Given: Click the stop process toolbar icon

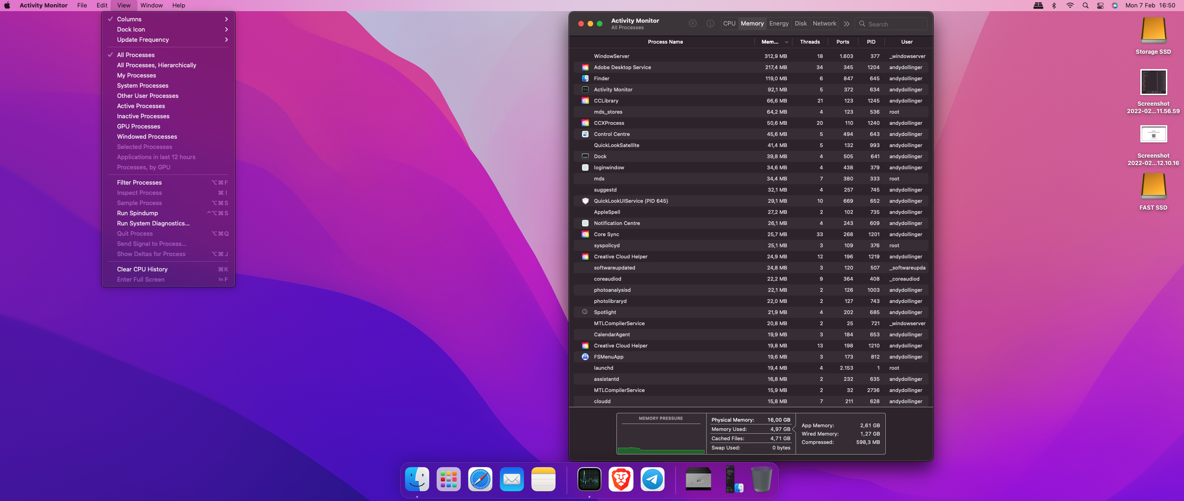Looking at the screenshot, I should point(693,24).
